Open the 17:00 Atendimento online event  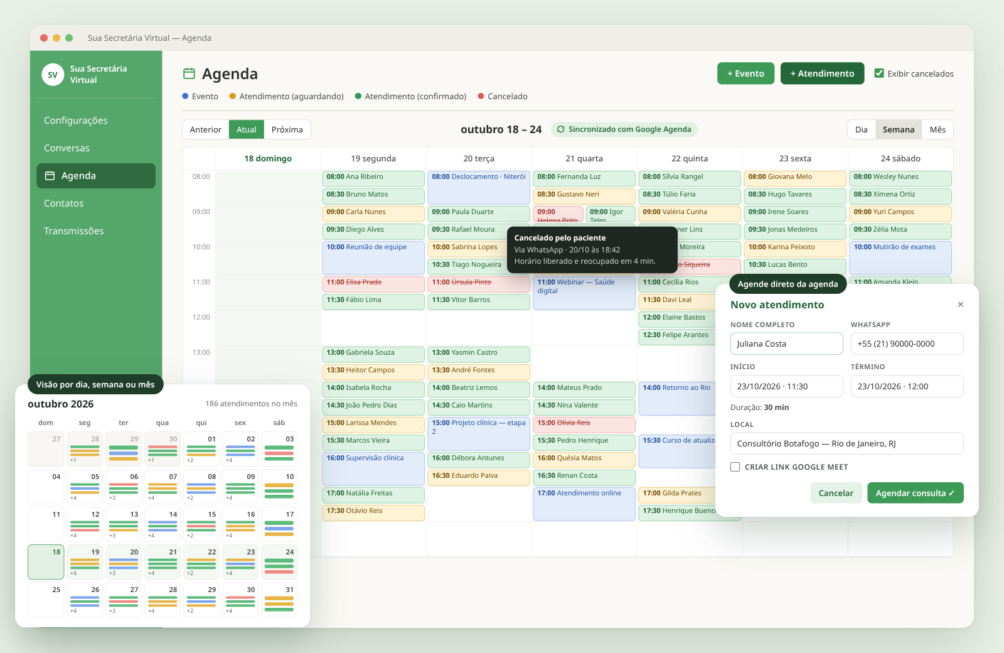(584, 504)
